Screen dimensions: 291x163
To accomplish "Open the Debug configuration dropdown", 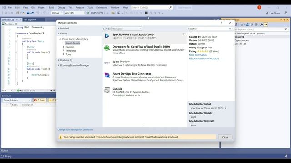I will pyautogui.click(x=57, y=13).
